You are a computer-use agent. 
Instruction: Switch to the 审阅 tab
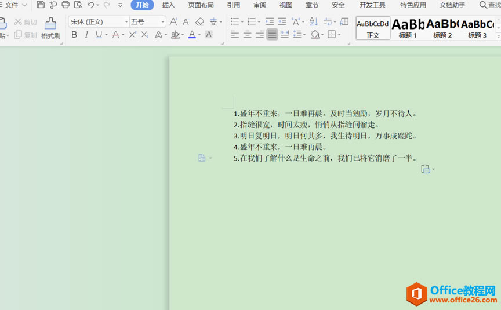(x=260, y=5)
